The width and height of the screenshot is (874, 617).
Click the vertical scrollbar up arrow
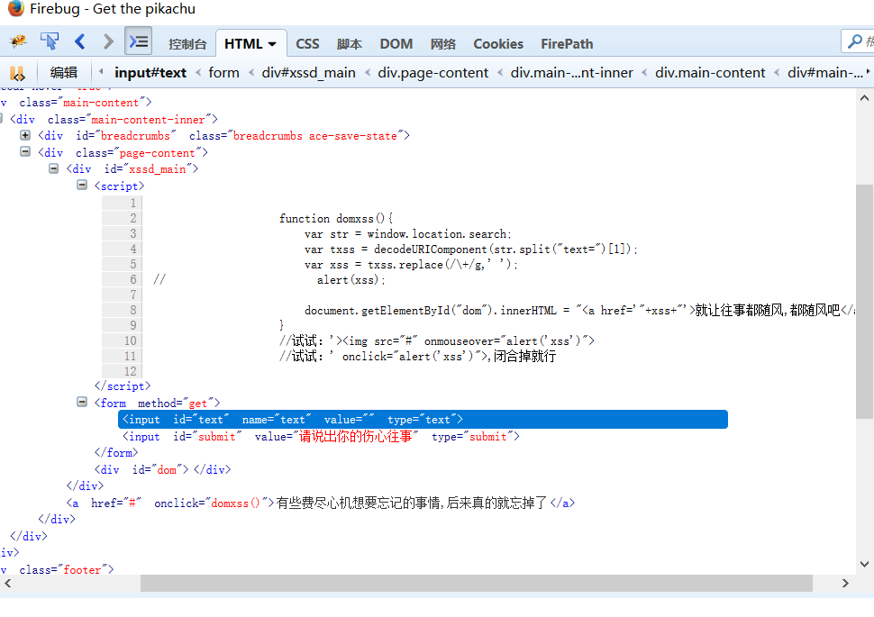click(x=864, y=98)
